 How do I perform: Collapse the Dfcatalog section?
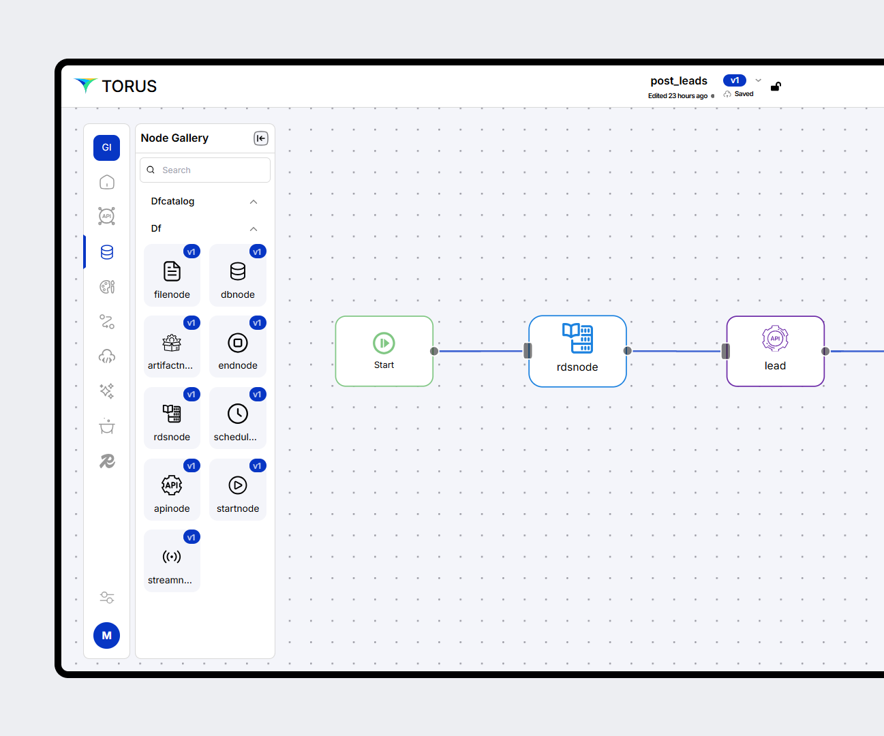253,201
